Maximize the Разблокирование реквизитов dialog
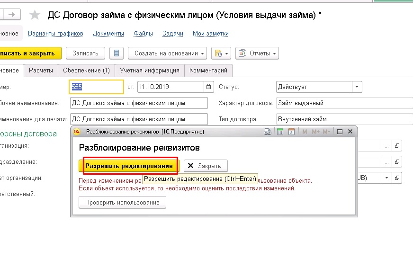The width and height of the screenshot is (413, 259). click(340, 132)
